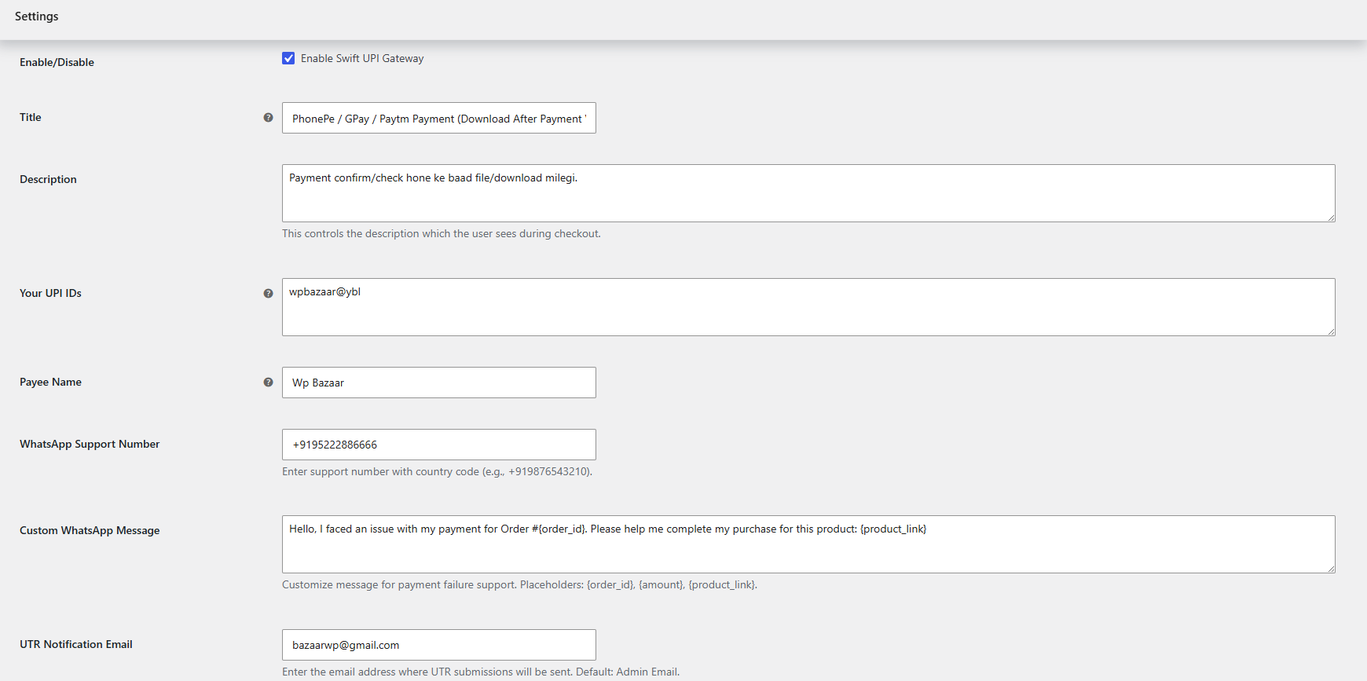Toggle the Enable Swift UPI Gateway checkbox
The height and width of the screenshot is (681, 1367).
[288, 58]
